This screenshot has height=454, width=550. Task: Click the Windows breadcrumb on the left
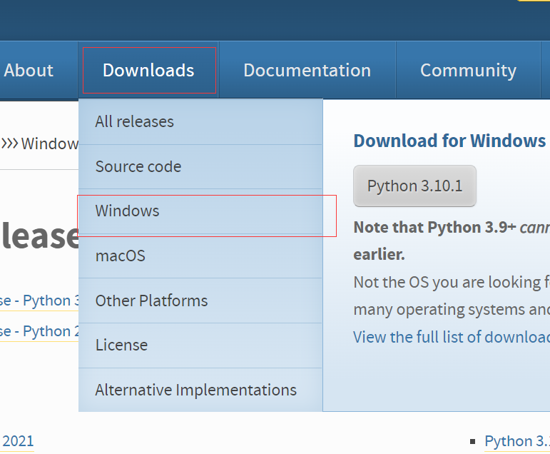pos(49,143)
